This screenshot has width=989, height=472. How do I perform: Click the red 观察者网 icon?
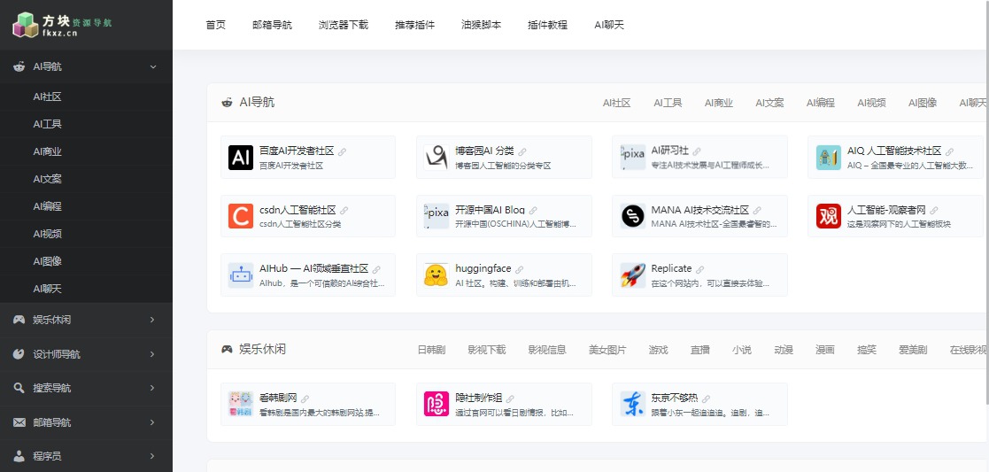[828, 216]
